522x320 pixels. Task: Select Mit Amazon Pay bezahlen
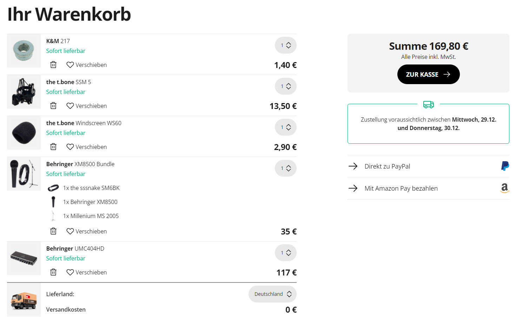coord(401,188)
